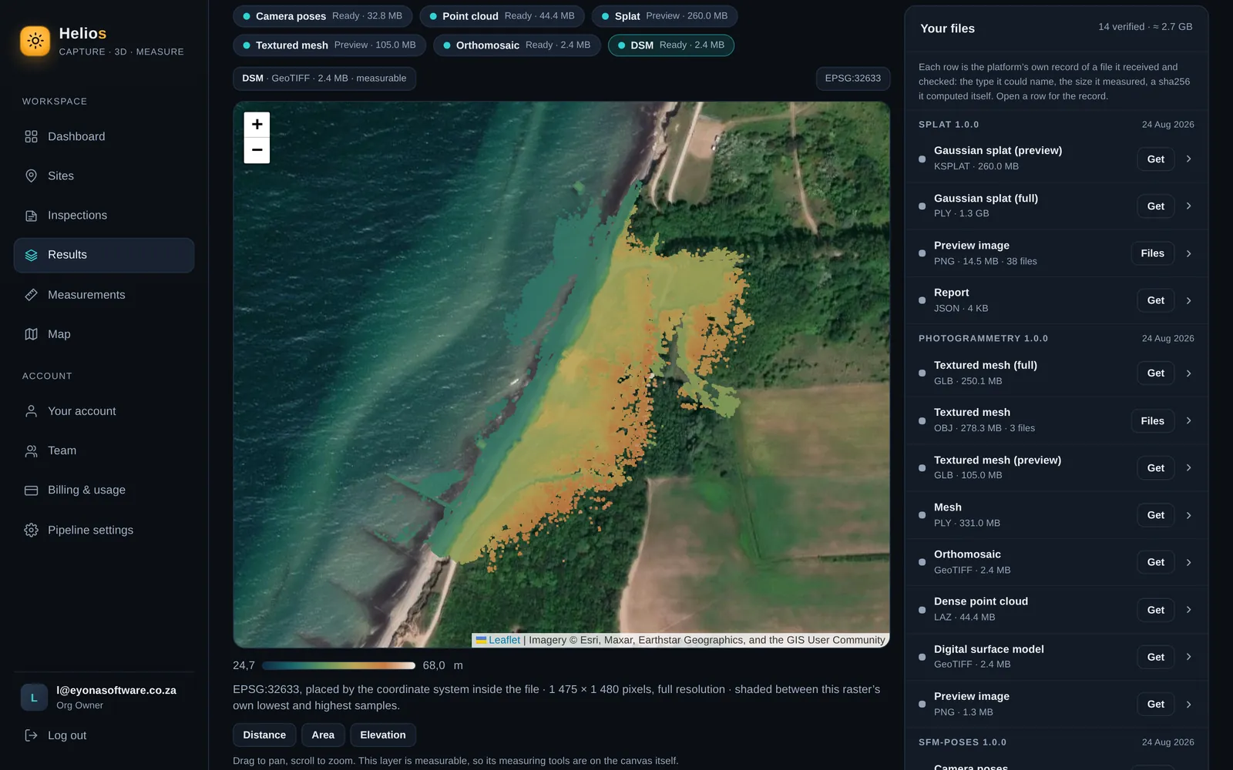Open Sites in the sidebar
Viewport: 1233px width, 770px height.
pos(104,176)
